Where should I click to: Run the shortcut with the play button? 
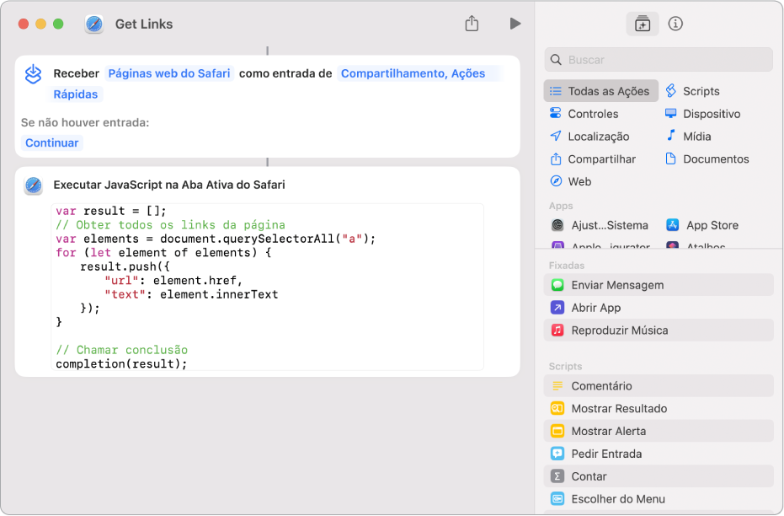[x=515, y=24]
